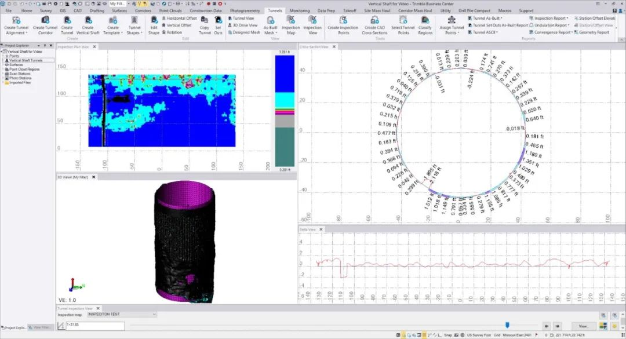Run Tunnel Set Outs As-Built Report
The height and width of the screenshot is (339, 626).
(x=498, y=25)
